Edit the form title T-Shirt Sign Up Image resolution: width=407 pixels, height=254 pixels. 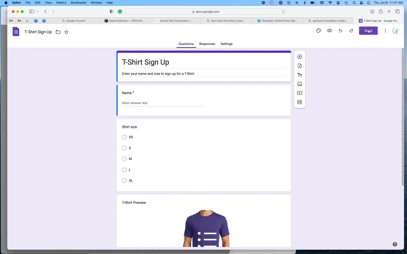(146, 62)
